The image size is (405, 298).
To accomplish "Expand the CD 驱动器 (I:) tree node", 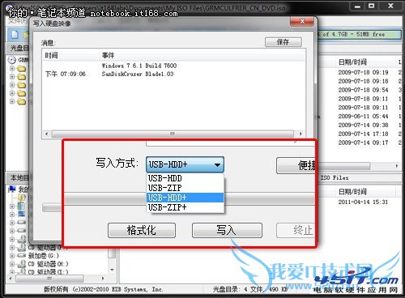I will 12,272.
